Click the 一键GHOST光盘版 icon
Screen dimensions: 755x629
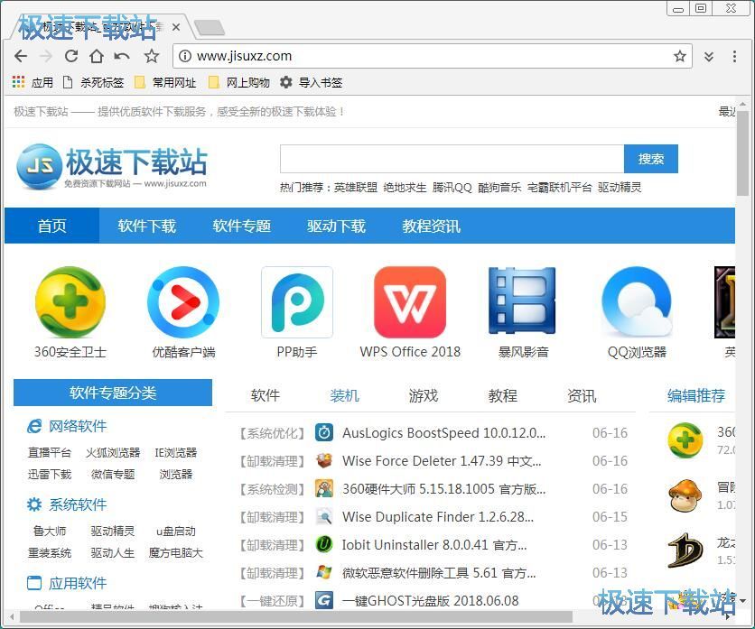coord(324,600)
